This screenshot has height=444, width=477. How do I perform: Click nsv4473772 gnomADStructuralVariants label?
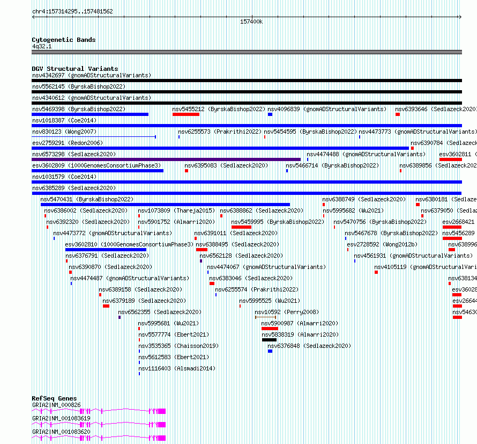tap(113, 233)
